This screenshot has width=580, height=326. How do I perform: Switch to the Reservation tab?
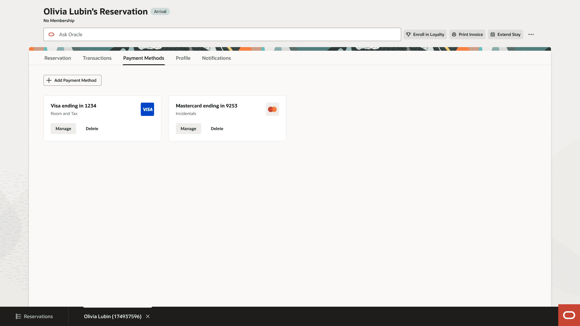[x=58, y=58]
